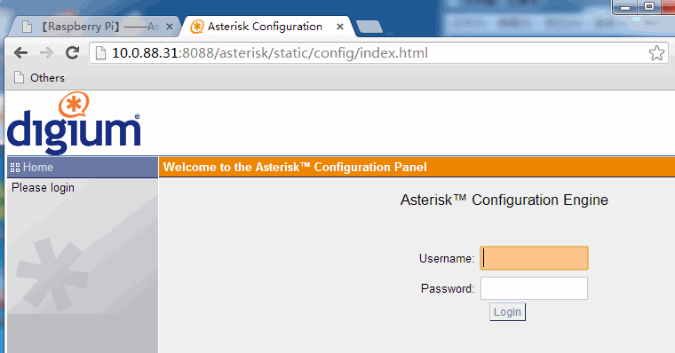Click the browser forward arrow

point(46,53)
